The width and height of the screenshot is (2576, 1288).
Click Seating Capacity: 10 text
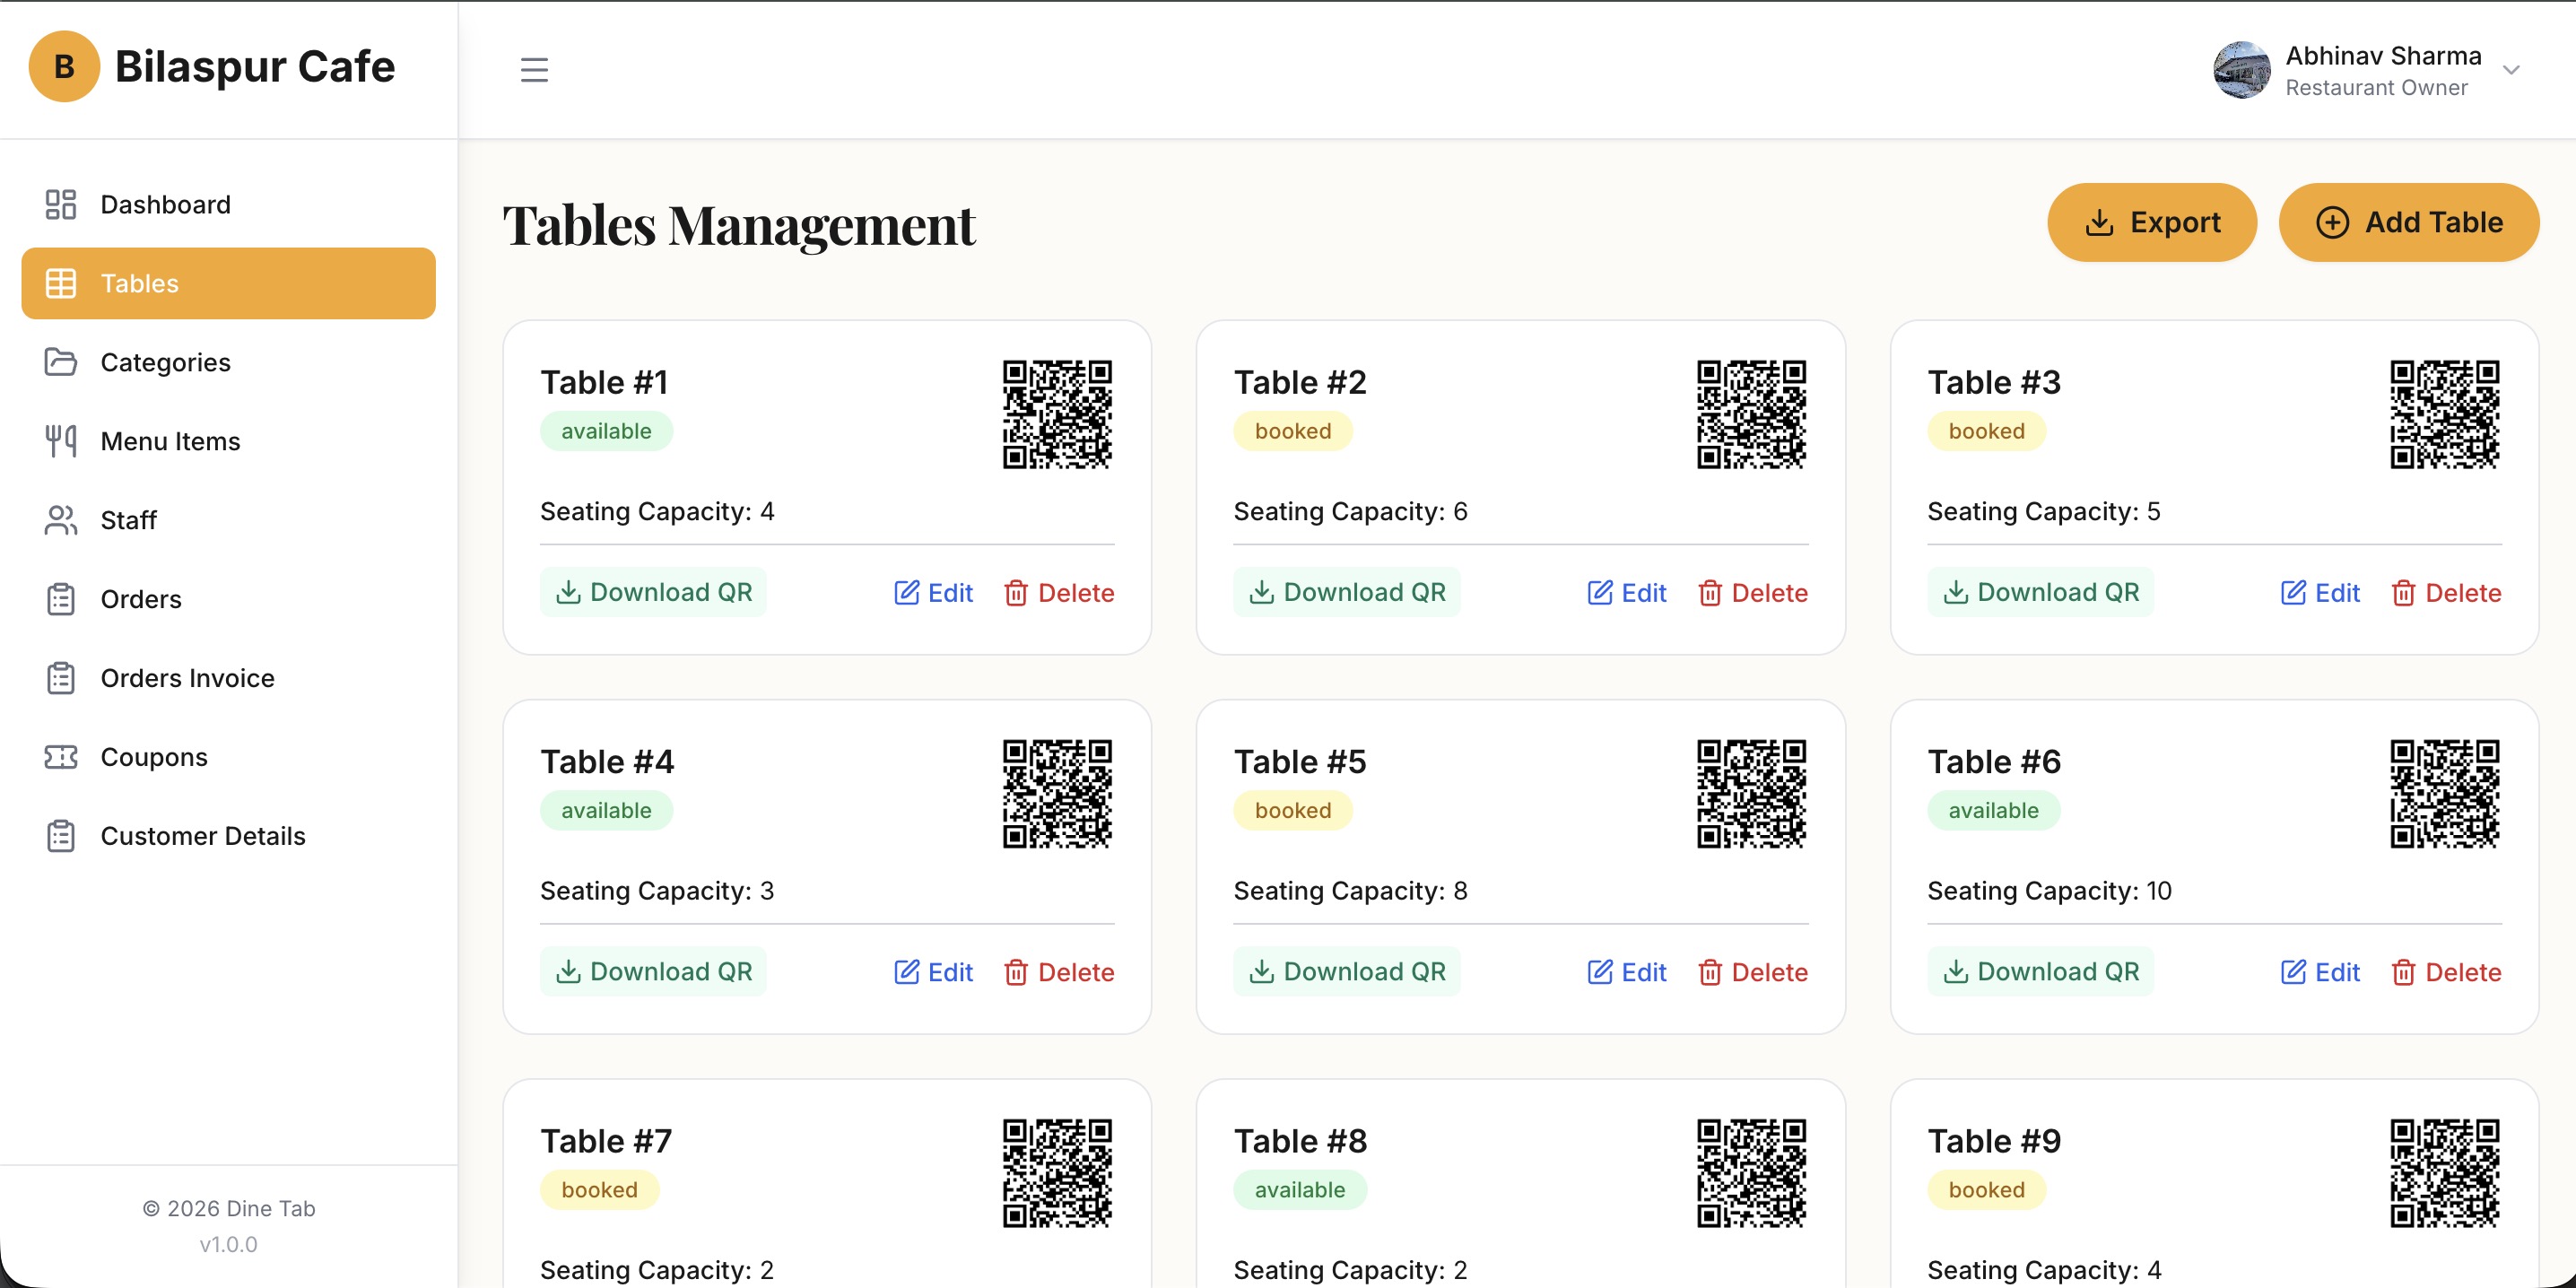tap(2049, 890)
